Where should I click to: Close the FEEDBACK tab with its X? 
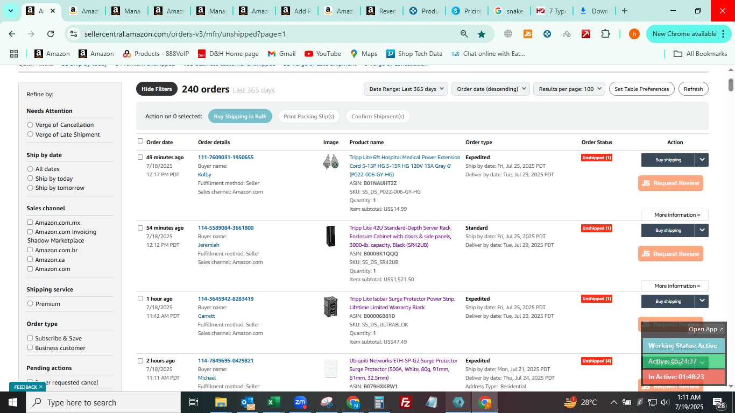(41, 387)
